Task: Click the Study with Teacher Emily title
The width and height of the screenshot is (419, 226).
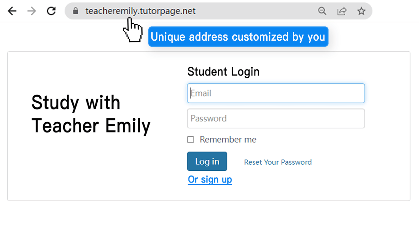Action: pyautogui.click(x=91, y=114)
